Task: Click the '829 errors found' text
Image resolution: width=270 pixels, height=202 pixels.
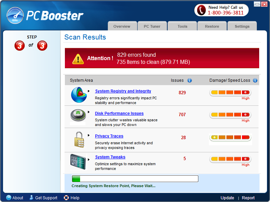Action: click(137, 55)
